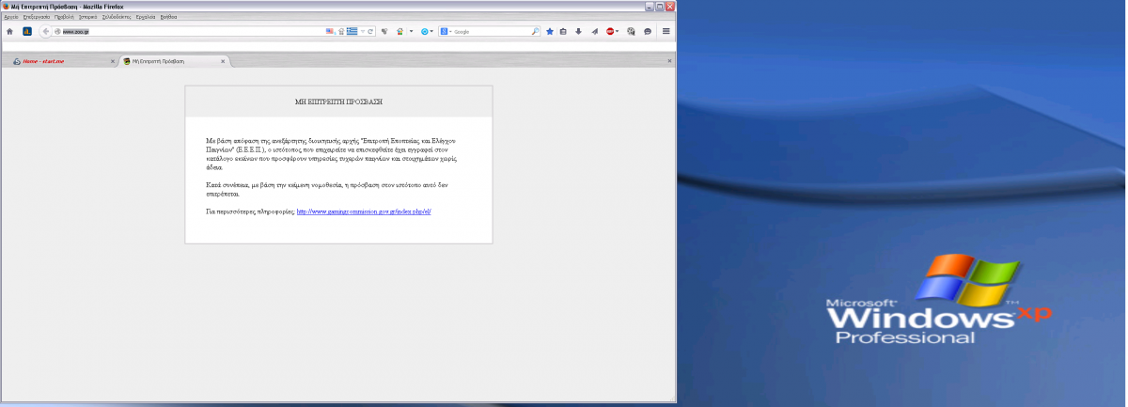The image size is (1128, 407).
Task: Click the paper plane send icon
Action: pyautogui.click(x=594, y=31)
